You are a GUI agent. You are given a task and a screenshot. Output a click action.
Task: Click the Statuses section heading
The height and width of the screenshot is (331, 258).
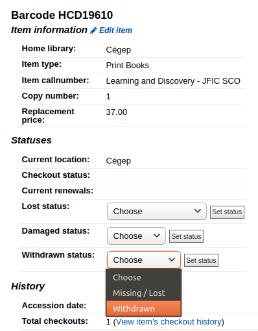coord(31,140)
